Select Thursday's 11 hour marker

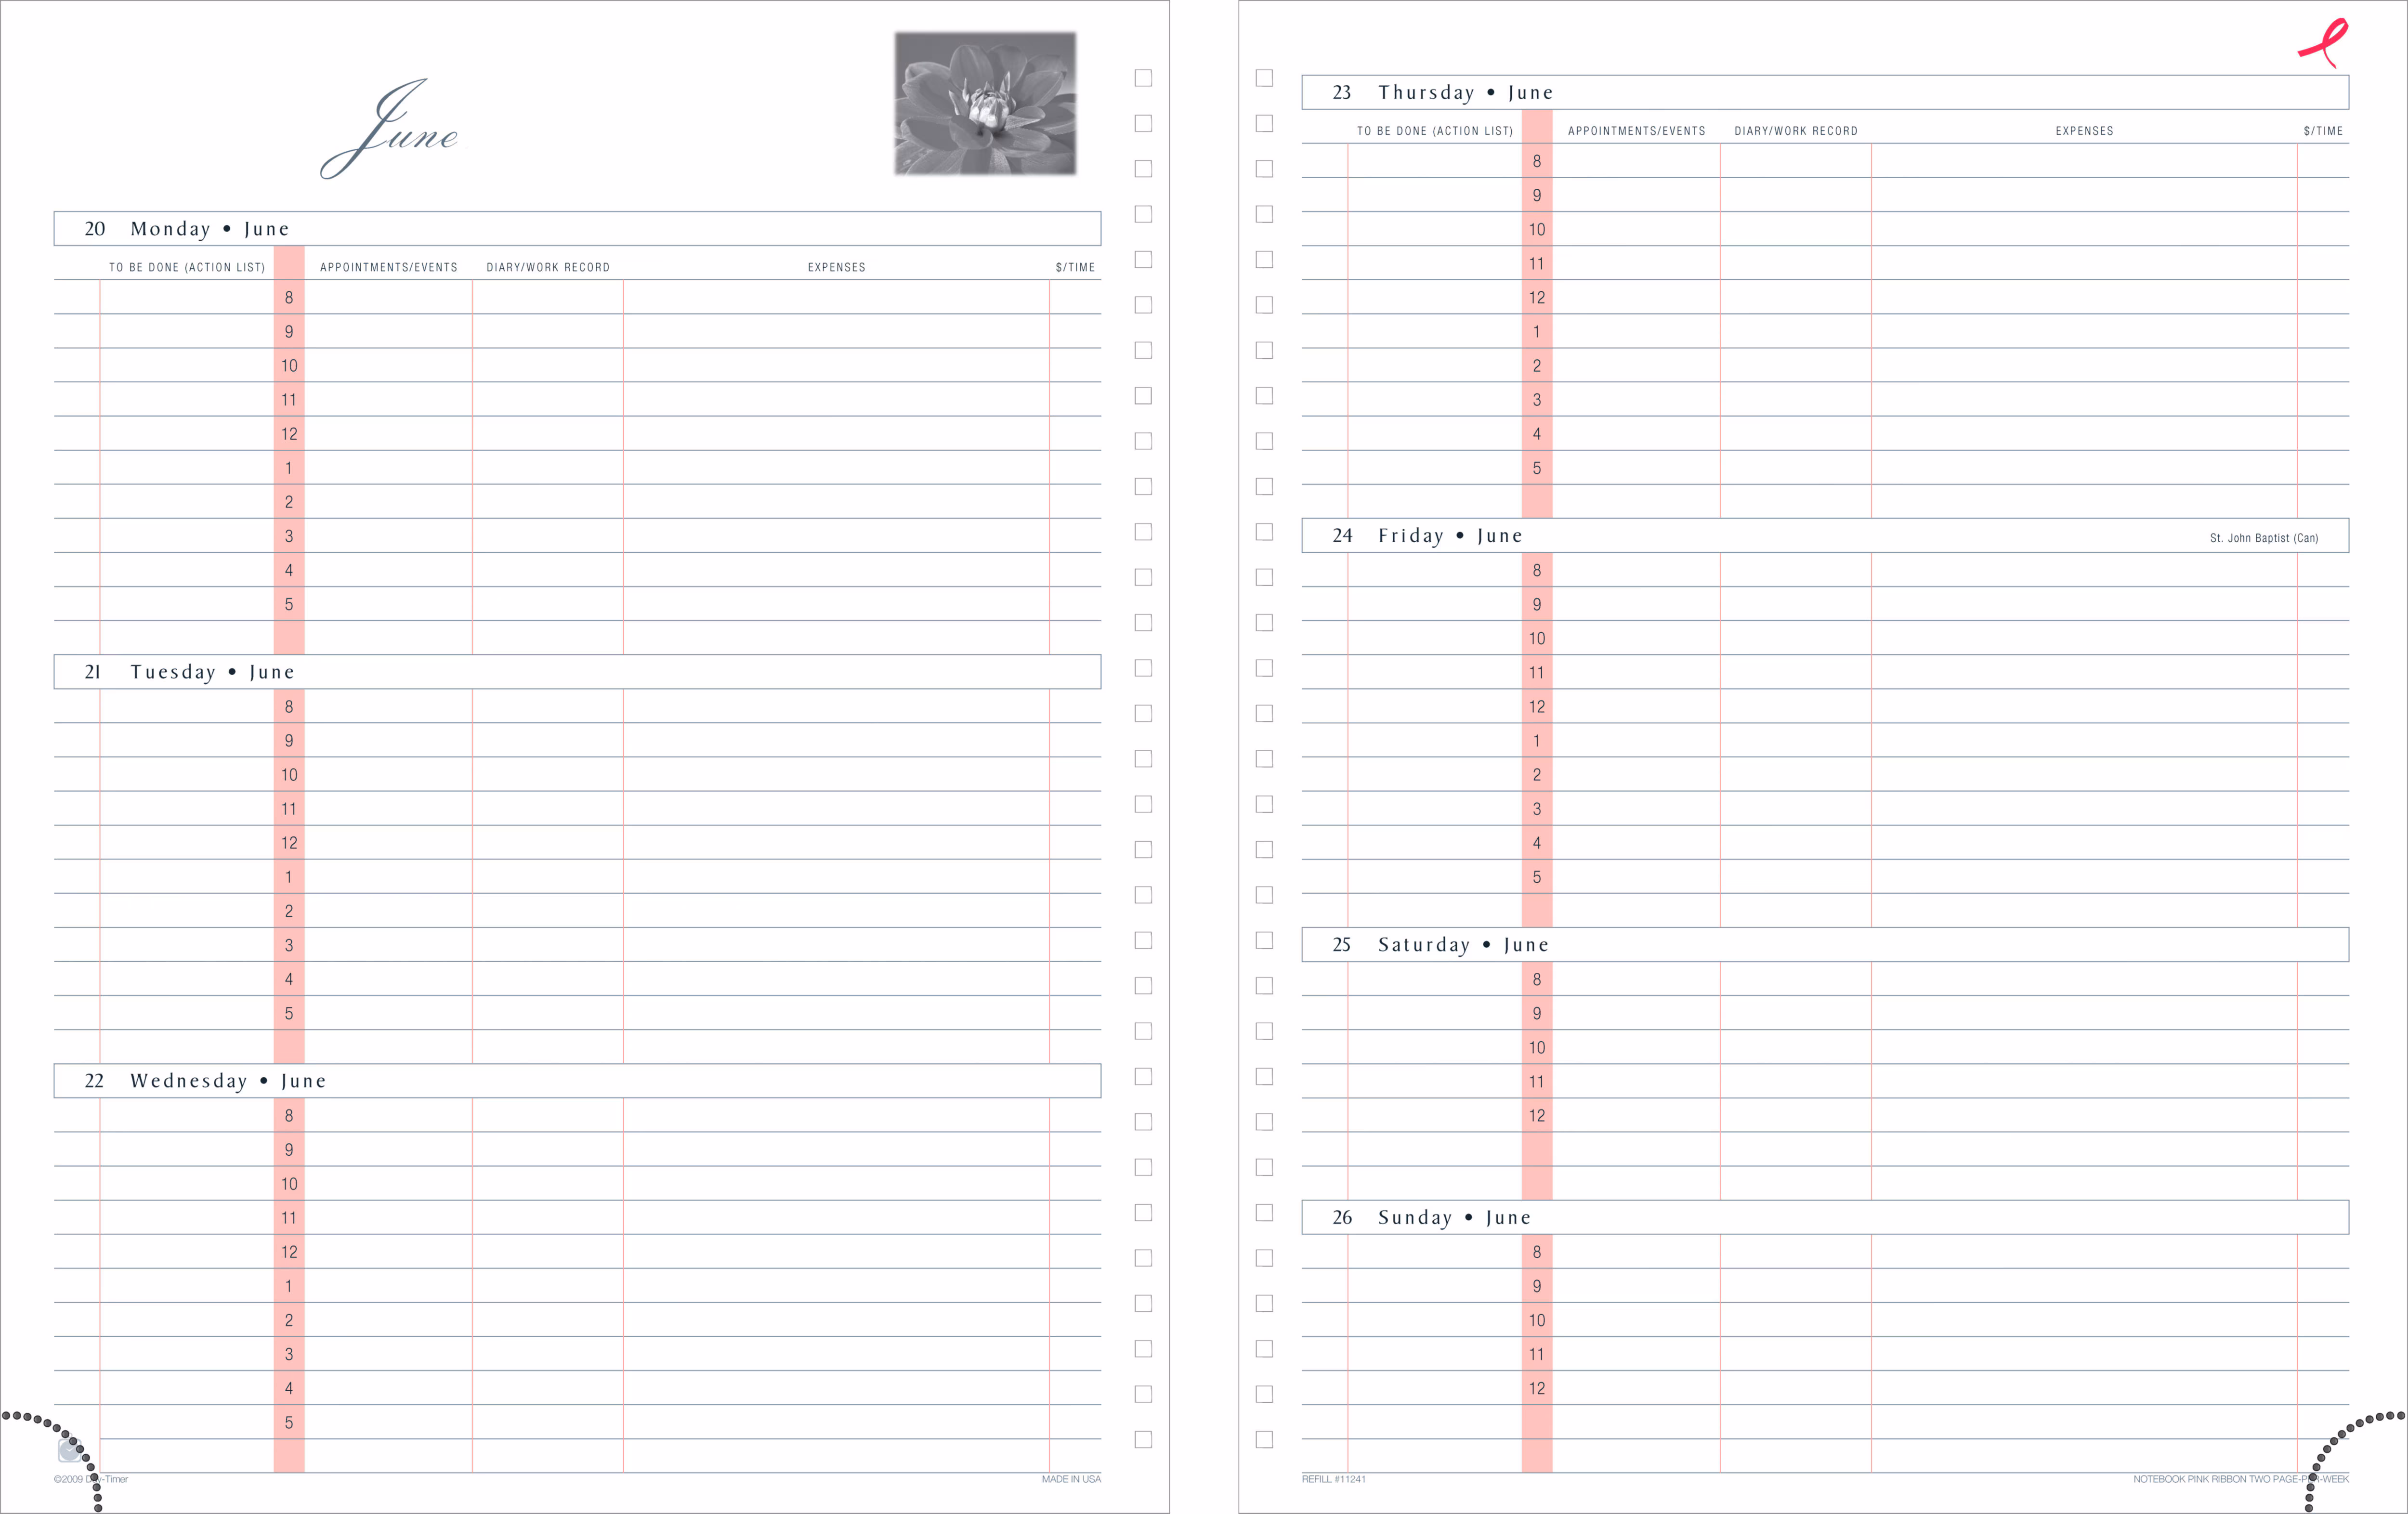coord(1537,263)
